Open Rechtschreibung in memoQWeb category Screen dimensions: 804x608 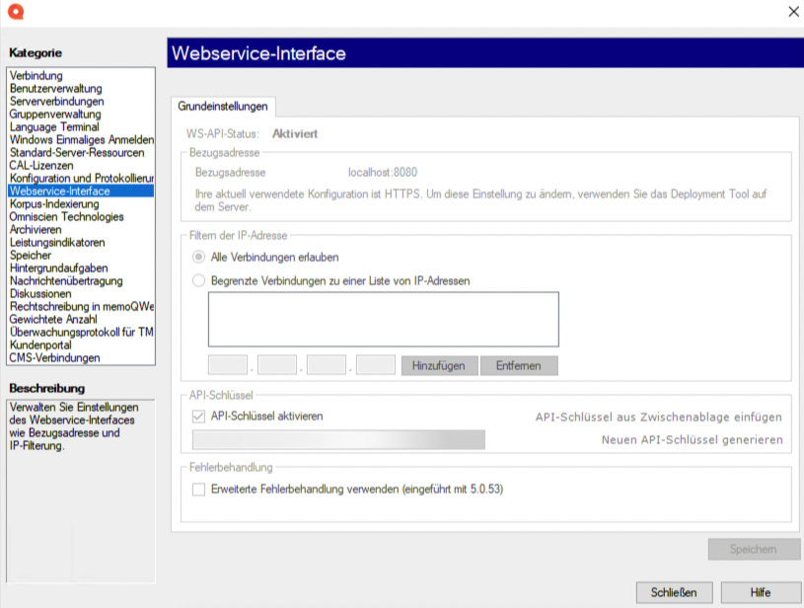(x=81, y=306)
